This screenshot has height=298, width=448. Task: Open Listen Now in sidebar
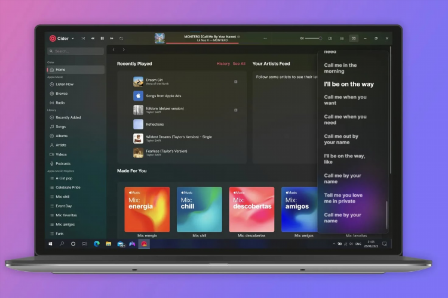pyautogui.click(x=75, y=85)
